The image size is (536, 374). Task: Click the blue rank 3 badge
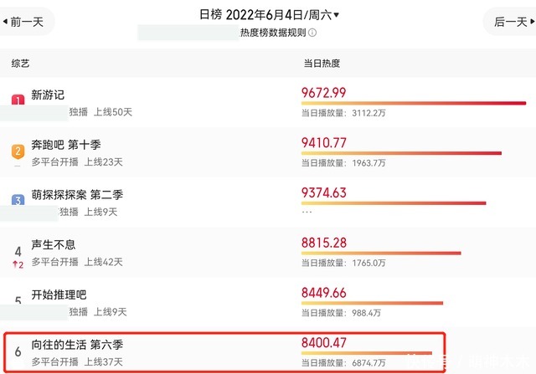click(x=18, y=200)
